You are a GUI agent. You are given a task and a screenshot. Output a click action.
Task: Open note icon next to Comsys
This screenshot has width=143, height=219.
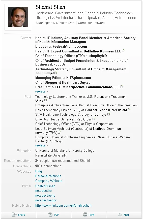tap(109, 114)
